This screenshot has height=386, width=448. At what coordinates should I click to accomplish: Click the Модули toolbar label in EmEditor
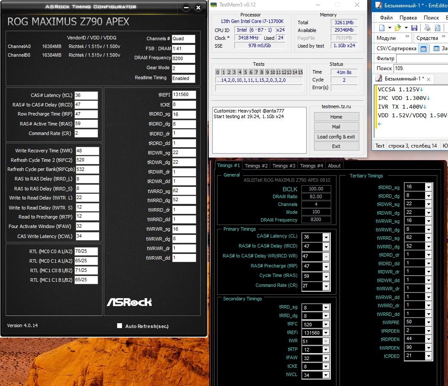pyautogui.click(x=386, y=38)
